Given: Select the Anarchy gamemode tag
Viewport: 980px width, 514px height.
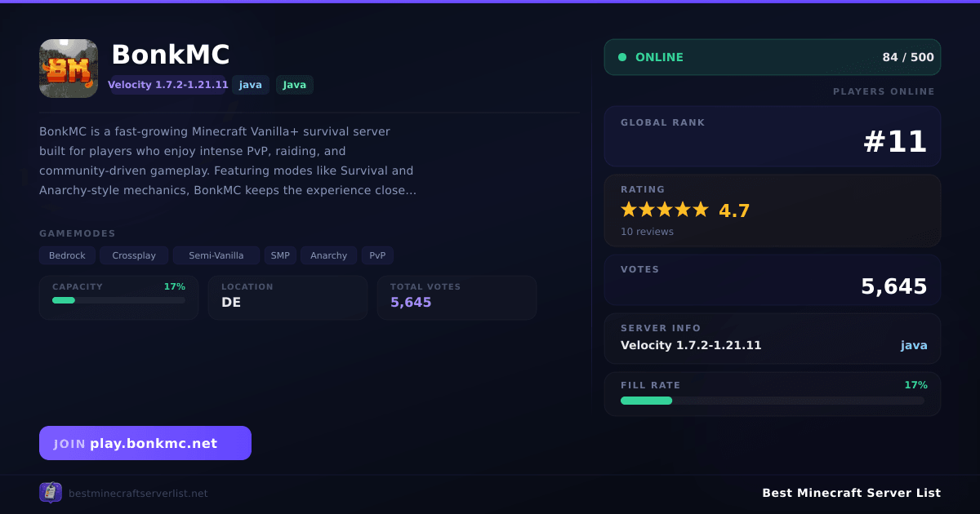Looking at the screenshot, I should [329, 255].
